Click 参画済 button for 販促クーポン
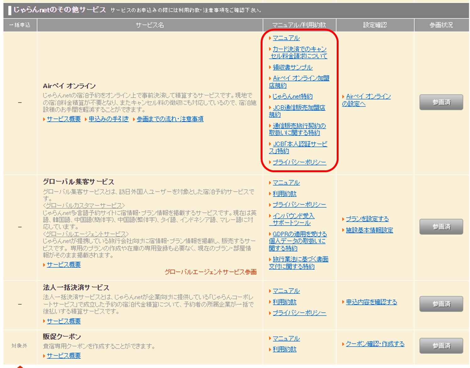Image resolution: width=470 pixels, height=368 pixels. [441, 346]
